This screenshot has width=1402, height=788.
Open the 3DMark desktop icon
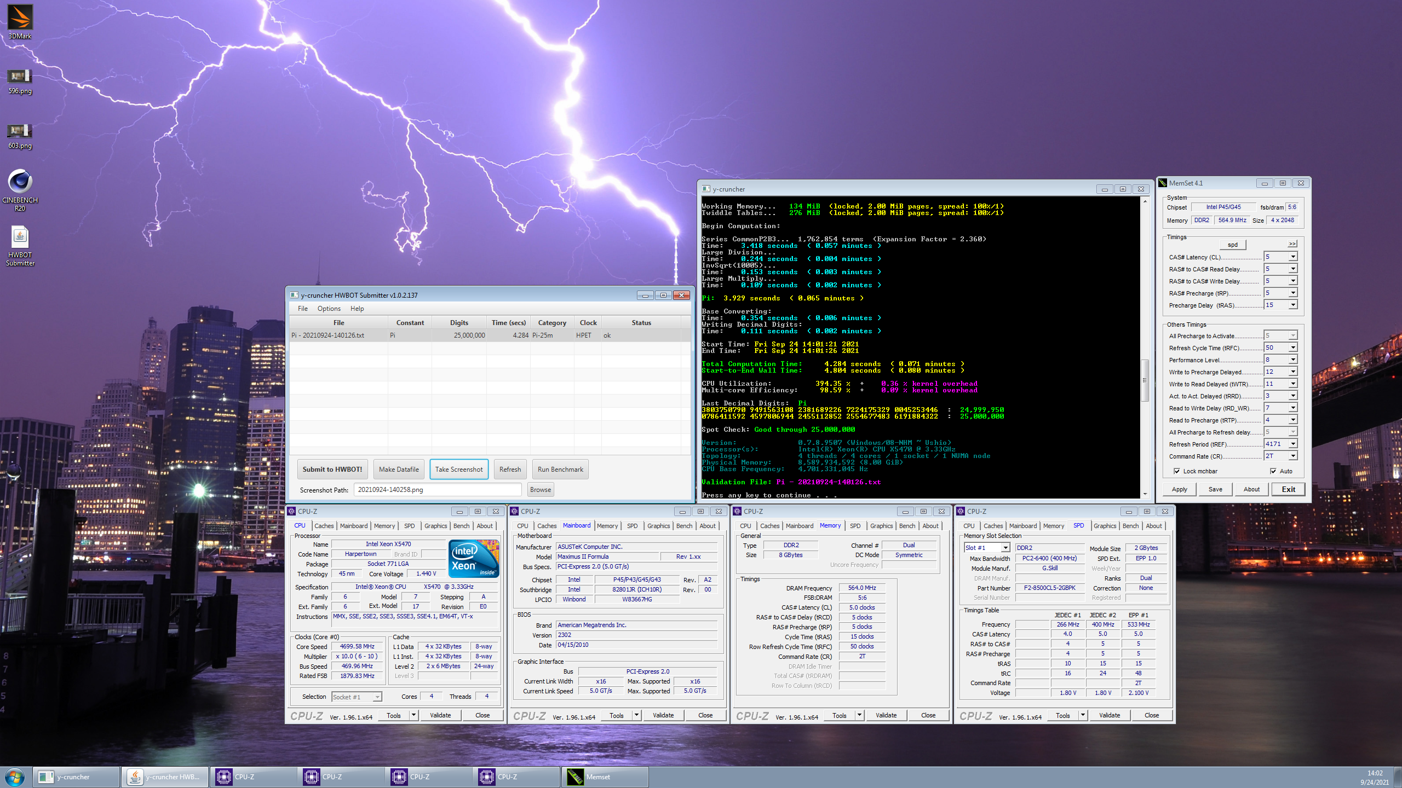click(20, 22)
